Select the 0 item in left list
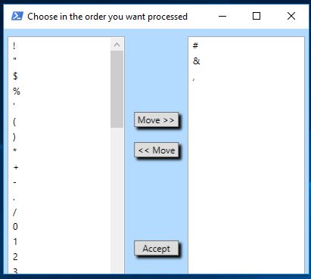 tap(59, 227)
